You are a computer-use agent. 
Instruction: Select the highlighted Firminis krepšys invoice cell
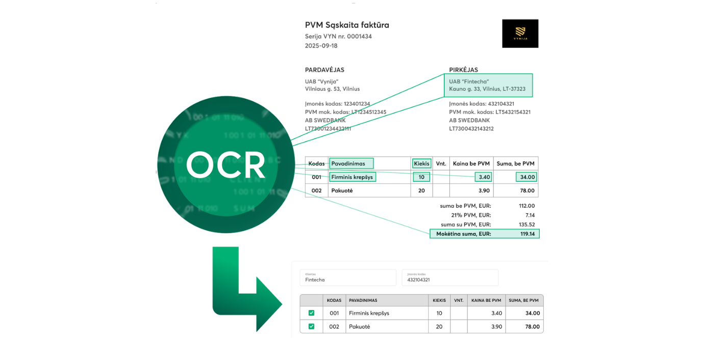(353, 177)
